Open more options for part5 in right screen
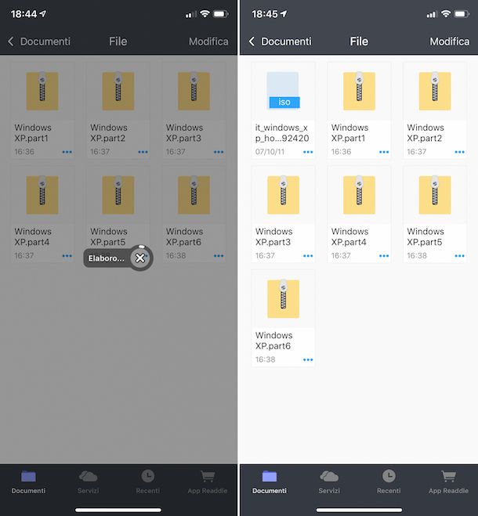The width and height of the screenshot is (478, 516). tap(460, 256)
